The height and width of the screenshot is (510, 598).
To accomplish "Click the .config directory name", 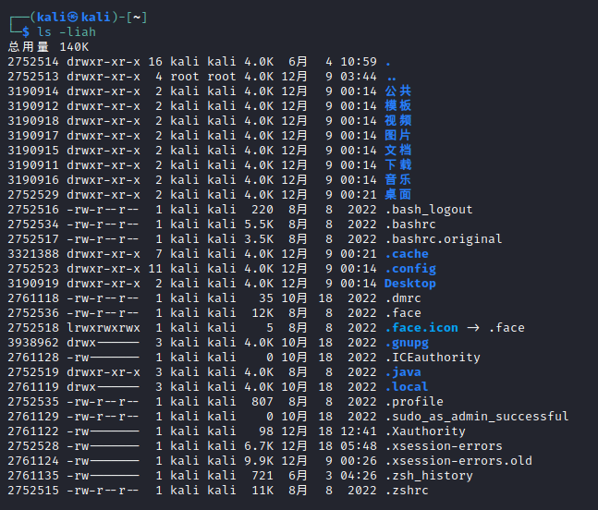I will click(x=409, y=268).
